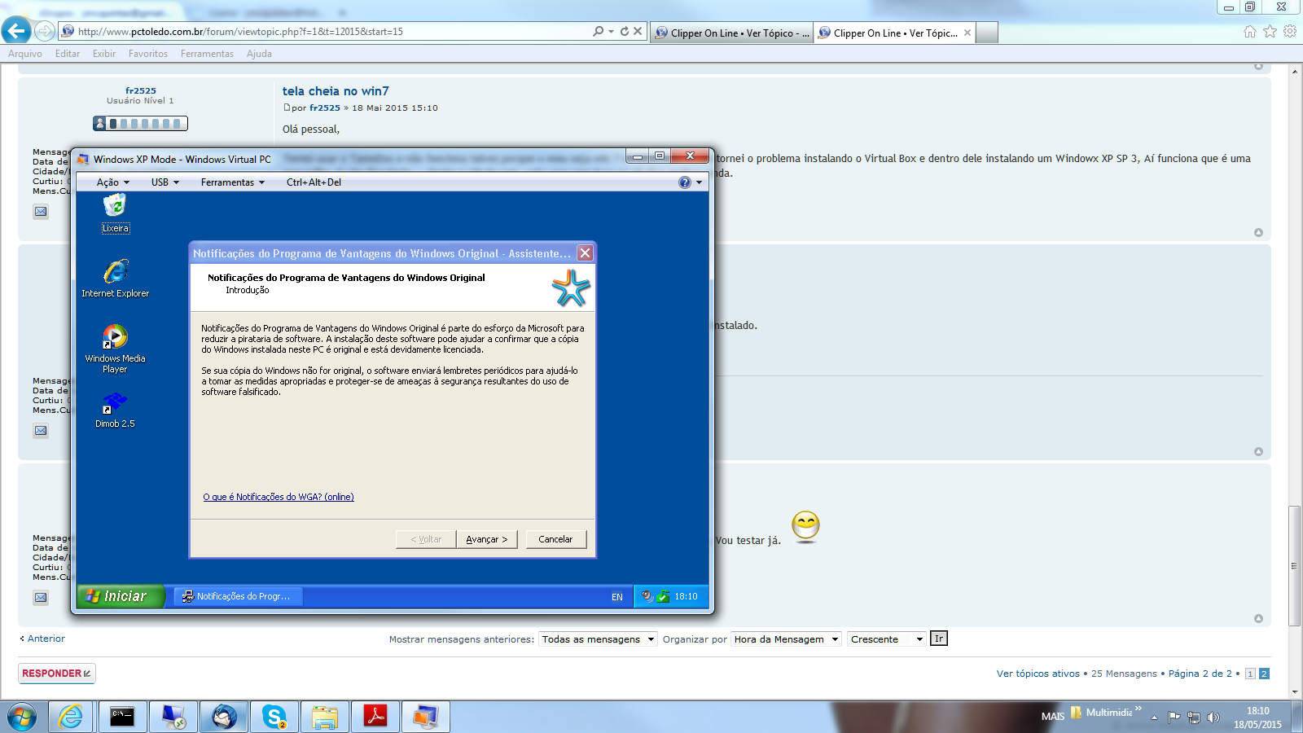Click the 'Notificações do Progr...' XP taskbar button
This screenshot has width=1303, height=733.
(x=238, y=596)
